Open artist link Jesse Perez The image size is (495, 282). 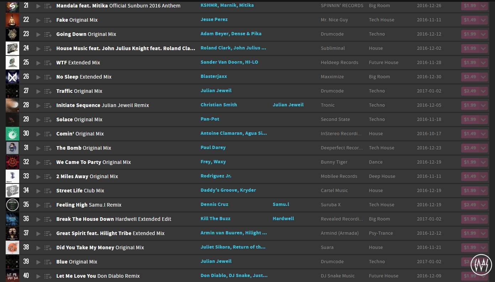pos(214,20)
